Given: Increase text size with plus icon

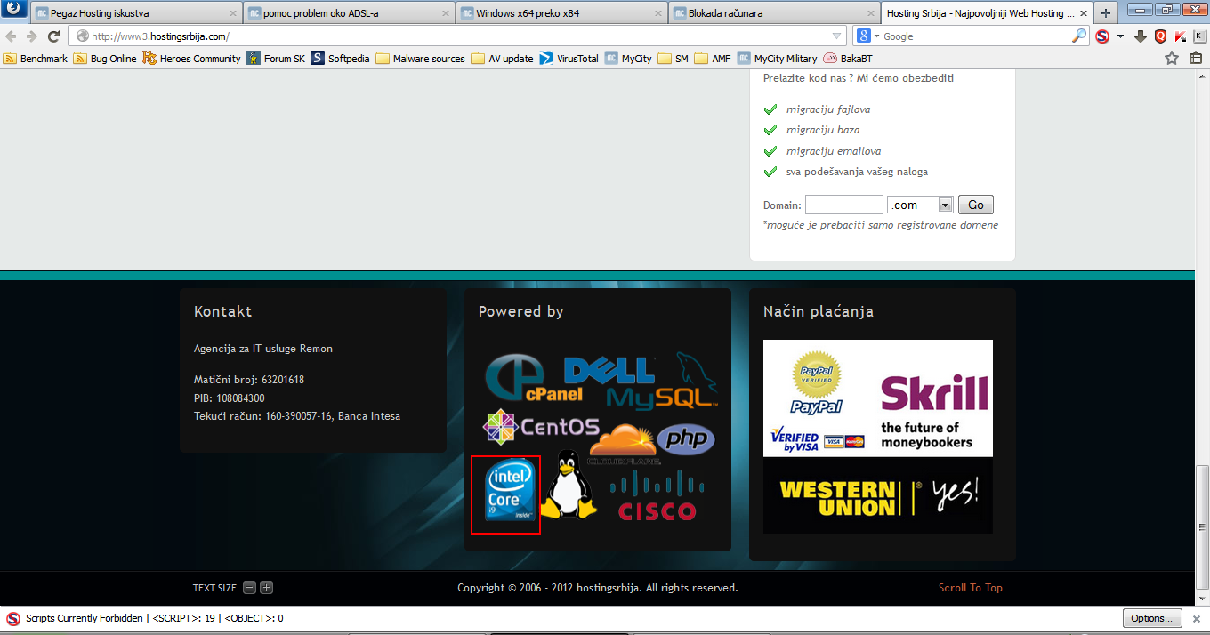Looking at the screenshot, I should point(266,588).
